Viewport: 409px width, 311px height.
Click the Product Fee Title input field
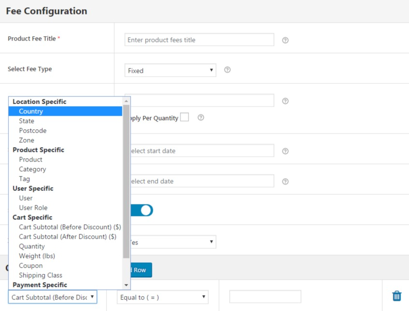pos(199,40)
